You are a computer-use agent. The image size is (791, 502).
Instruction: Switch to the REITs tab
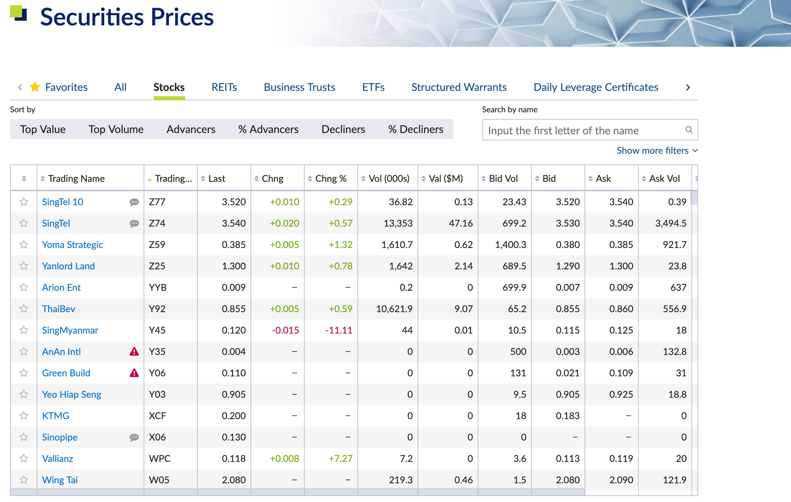(x=224, y=87)
